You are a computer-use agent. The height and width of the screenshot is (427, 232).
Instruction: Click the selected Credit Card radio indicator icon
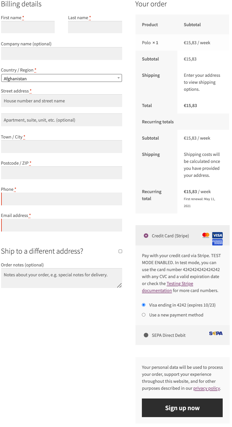coord(146,236)
